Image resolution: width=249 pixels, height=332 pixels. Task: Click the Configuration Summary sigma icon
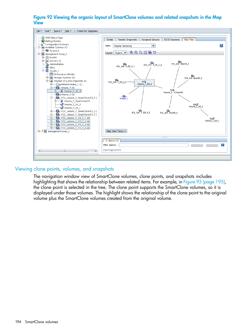tap(43, 44)
